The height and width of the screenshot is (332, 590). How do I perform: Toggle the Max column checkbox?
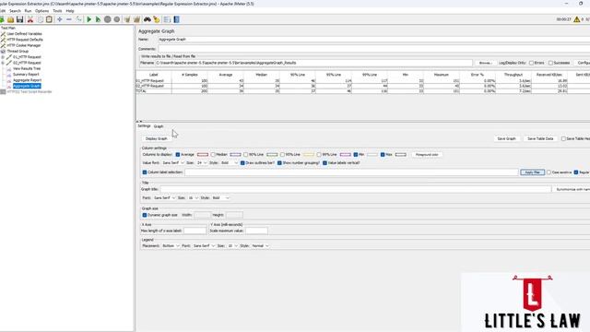point(383,155)
